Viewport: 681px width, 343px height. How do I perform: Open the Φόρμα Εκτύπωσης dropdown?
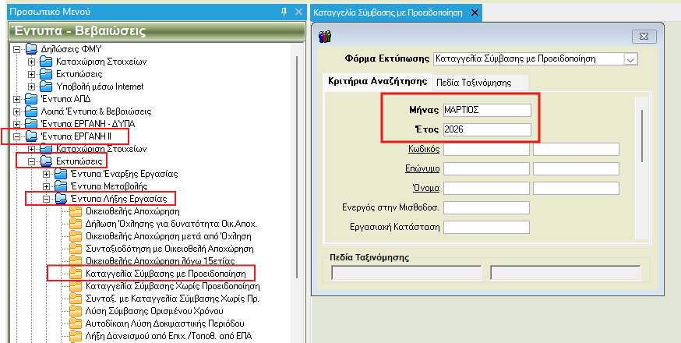(x=630, y=58)
